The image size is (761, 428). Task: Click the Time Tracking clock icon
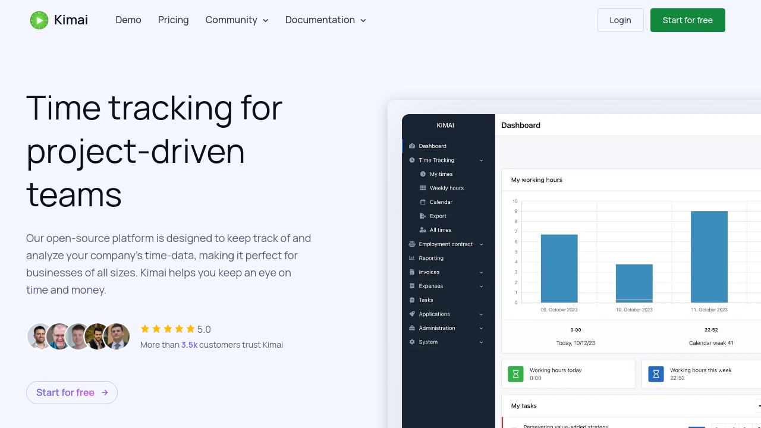pos(412,160)
